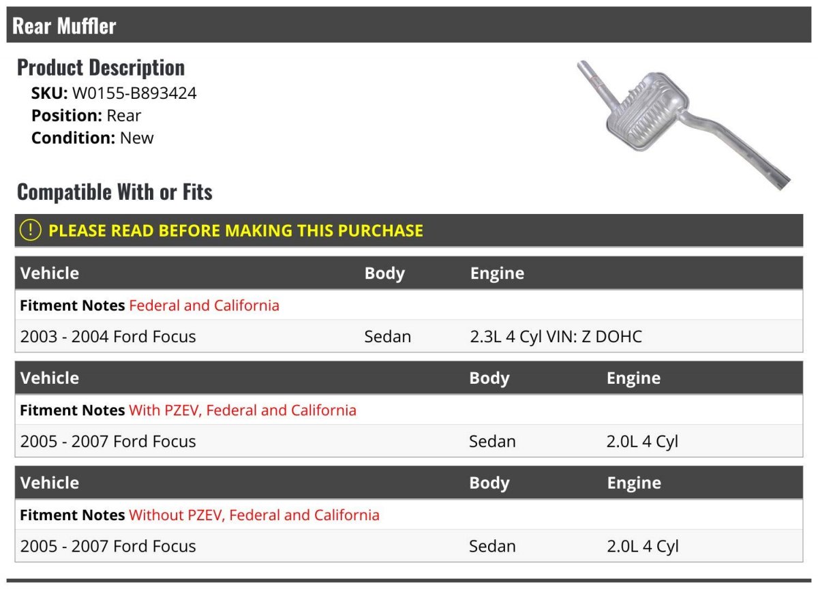Click the PLEASE READ BEFORE MAKING THIS PURCHASE banner

tap(409, 230)
